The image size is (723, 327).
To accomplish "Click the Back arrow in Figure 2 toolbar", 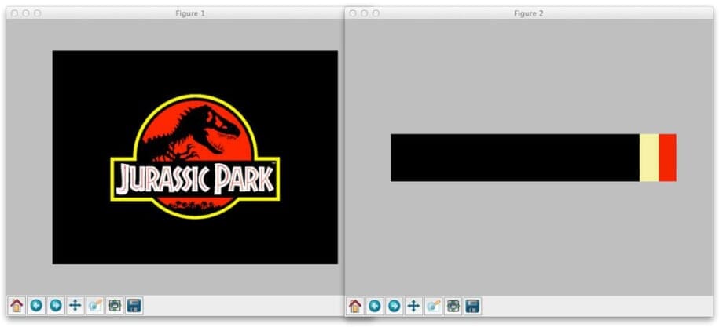I will 375,306.
